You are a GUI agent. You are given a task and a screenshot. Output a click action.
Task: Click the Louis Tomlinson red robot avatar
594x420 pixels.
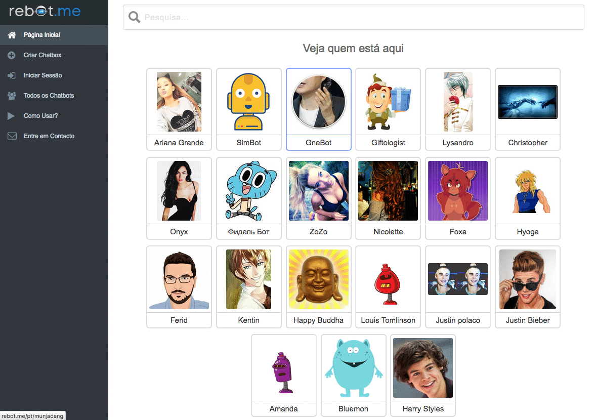(387, 284)
